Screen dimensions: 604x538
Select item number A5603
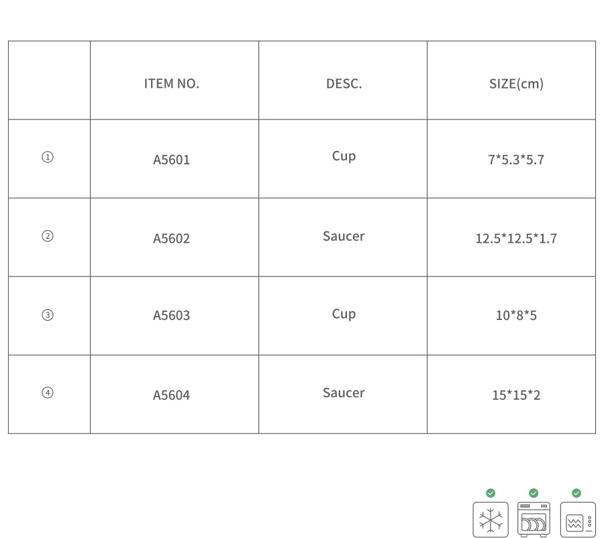(x=172, y=316)
